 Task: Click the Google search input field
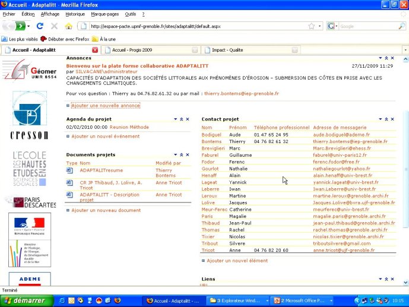click(368, 26)
